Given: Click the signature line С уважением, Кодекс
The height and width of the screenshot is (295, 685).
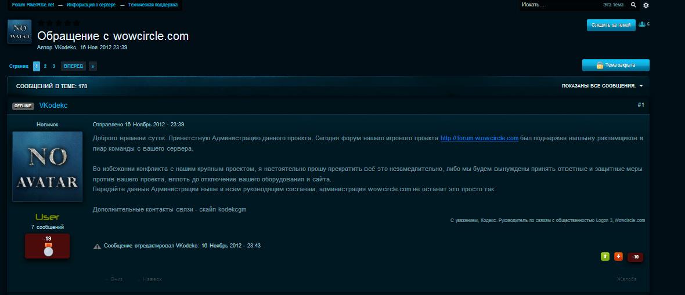Looking at the screenshot, I should pyautogui.click(x=547, y=220).
